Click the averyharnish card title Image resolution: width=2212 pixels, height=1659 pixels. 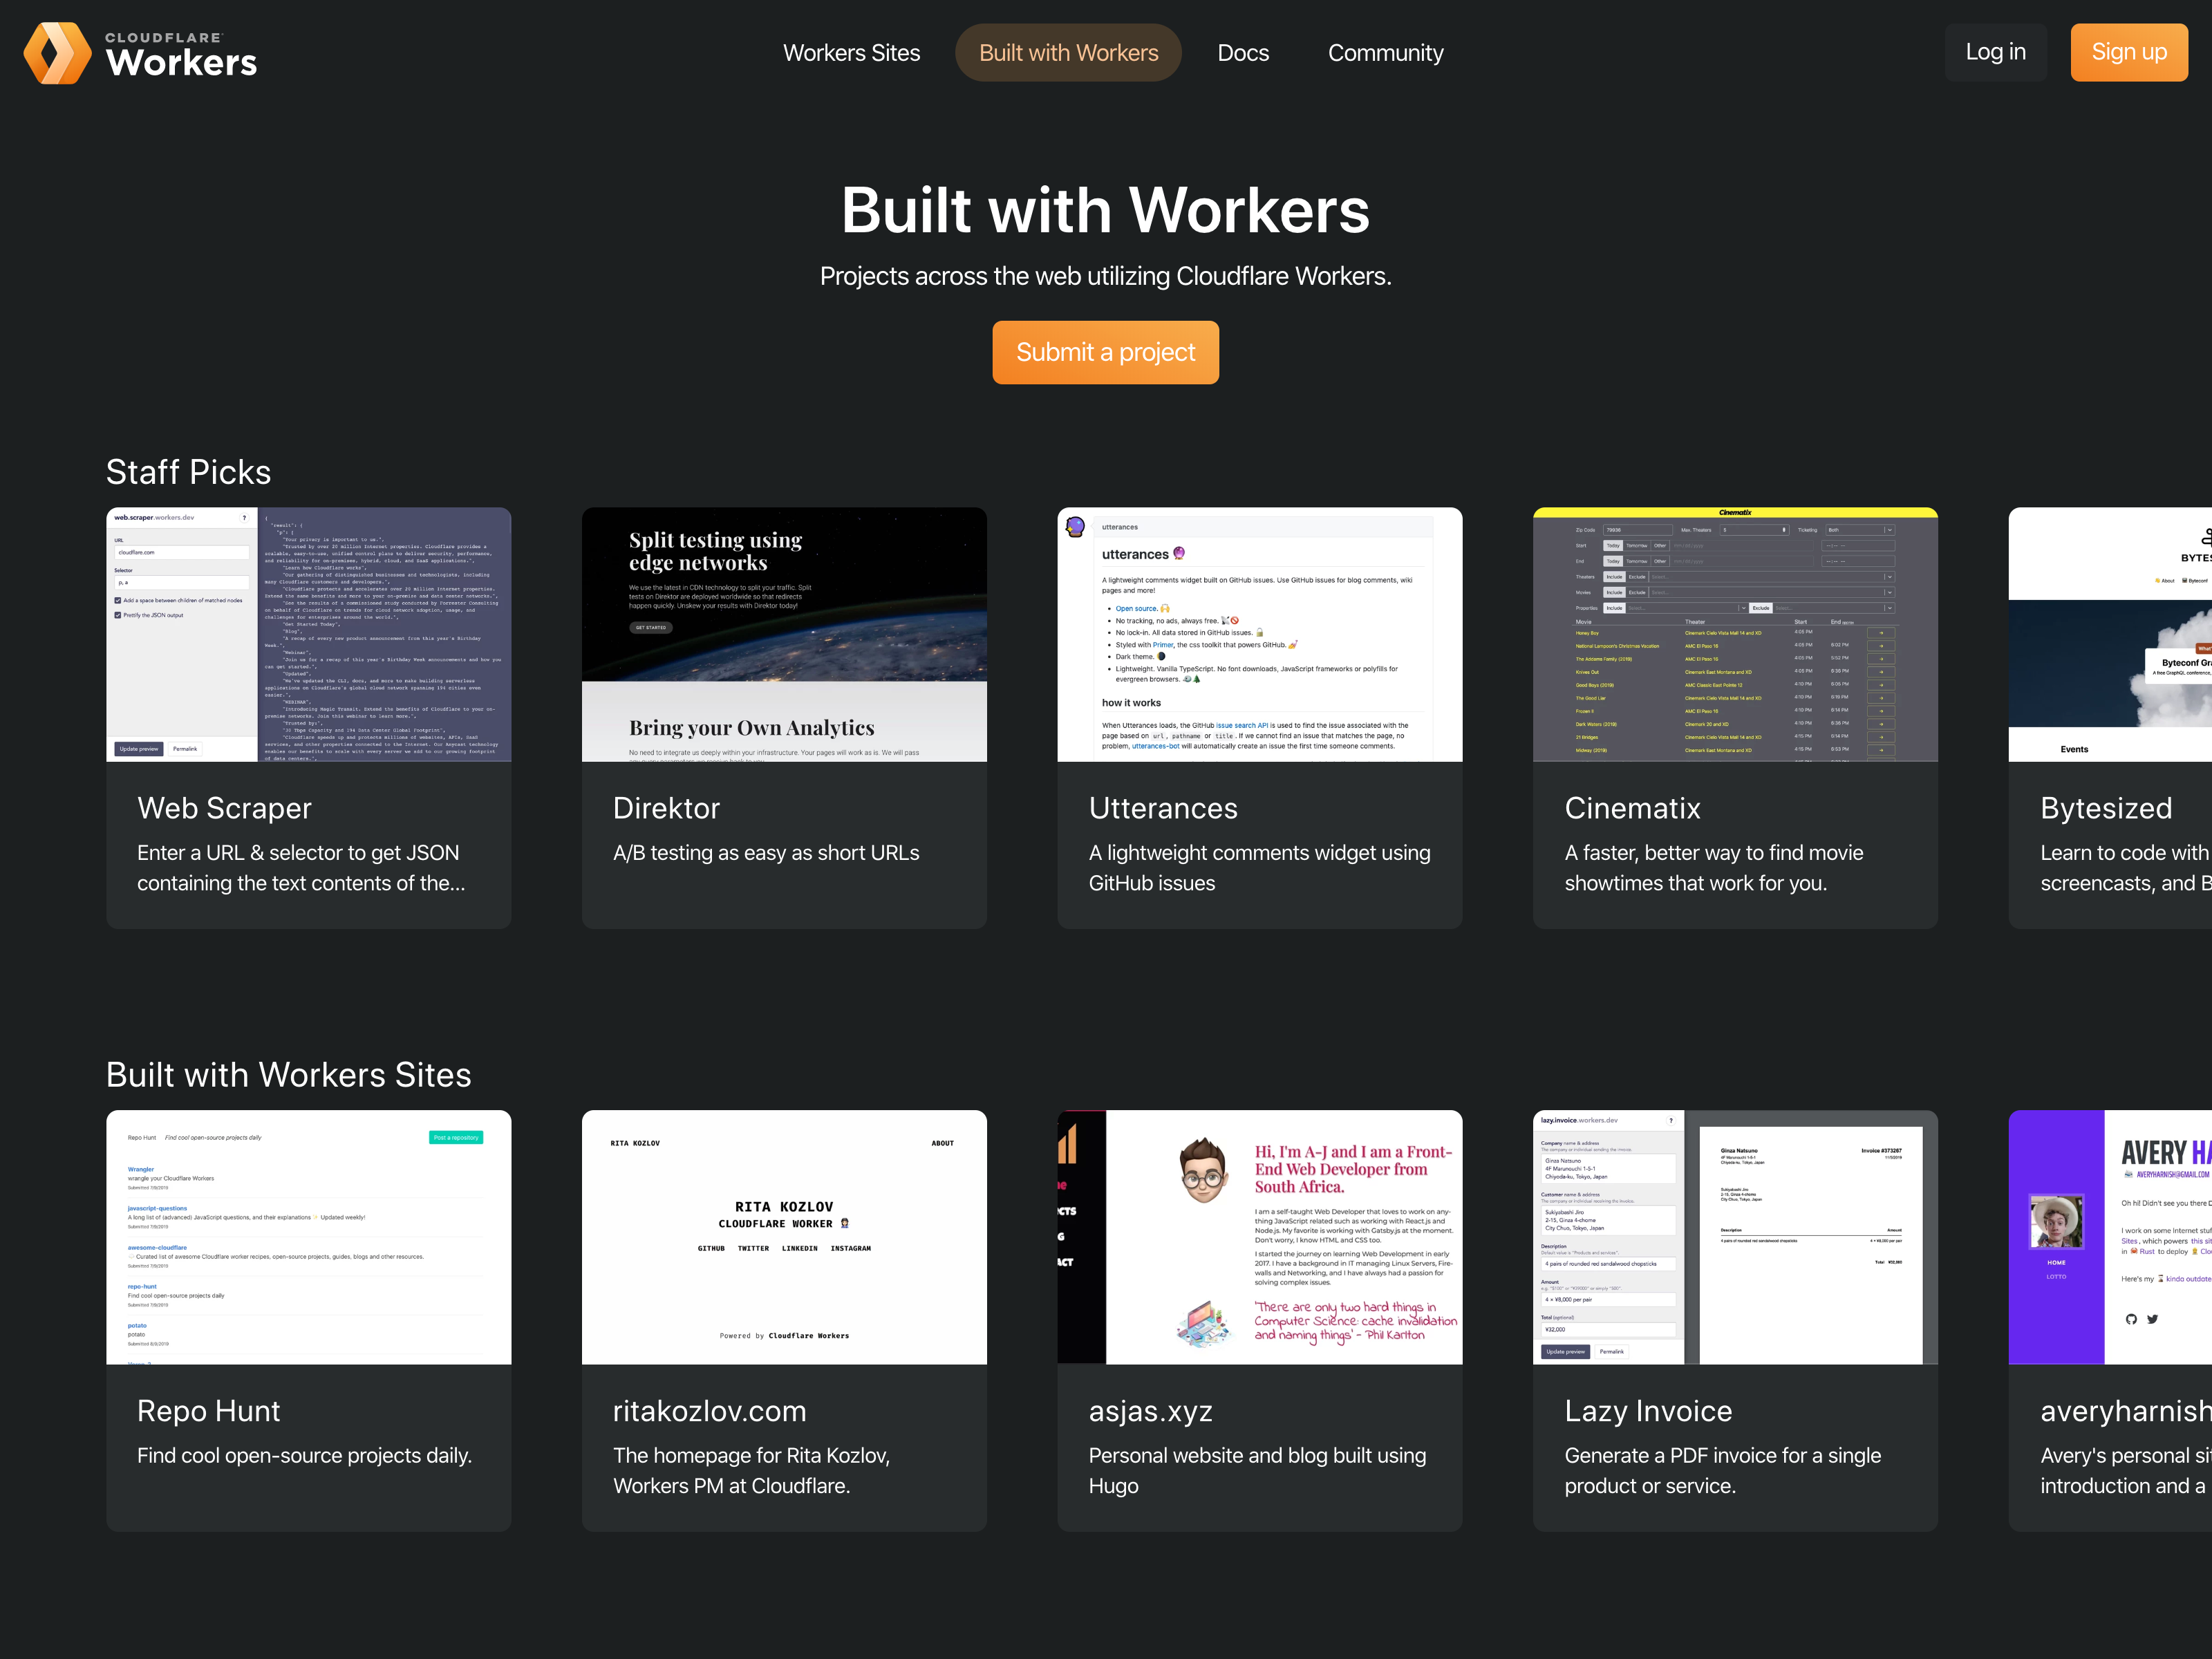(2126, 1411)
